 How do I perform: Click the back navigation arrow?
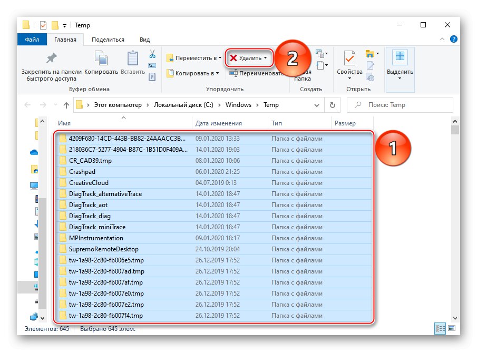[x=28, y=105]
